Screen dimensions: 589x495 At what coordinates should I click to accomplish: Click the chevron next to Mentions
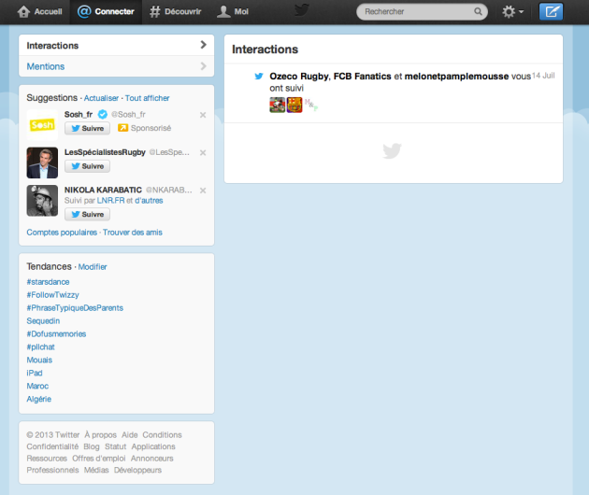[203, 66]
